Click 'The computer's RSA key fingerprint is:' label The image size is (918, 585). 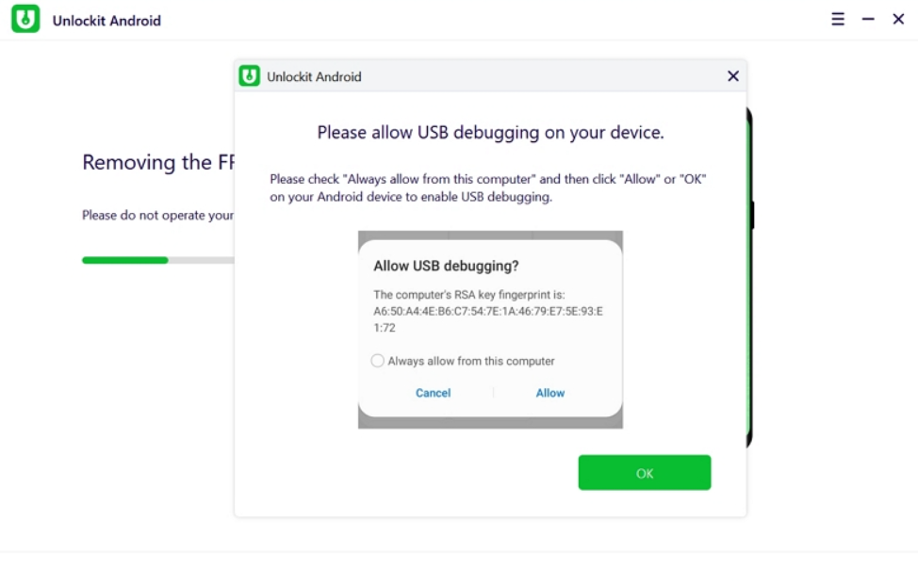(x=469, y=295)
